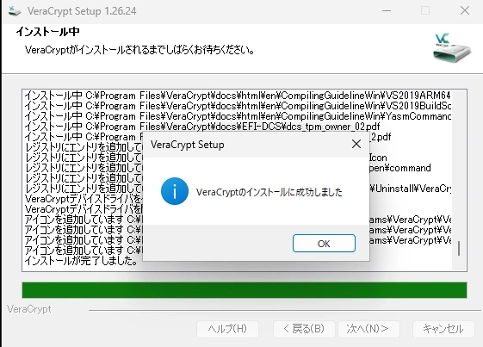Click the install log vertical scrollbar thumb
Screen dimensions: 483x347
coord(459,248)
